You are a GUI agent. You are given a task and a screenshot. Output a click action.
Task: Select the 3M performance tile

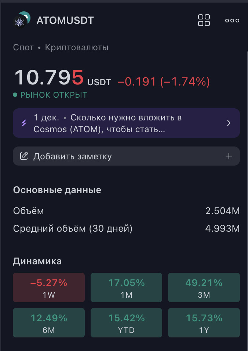[204, 287]
